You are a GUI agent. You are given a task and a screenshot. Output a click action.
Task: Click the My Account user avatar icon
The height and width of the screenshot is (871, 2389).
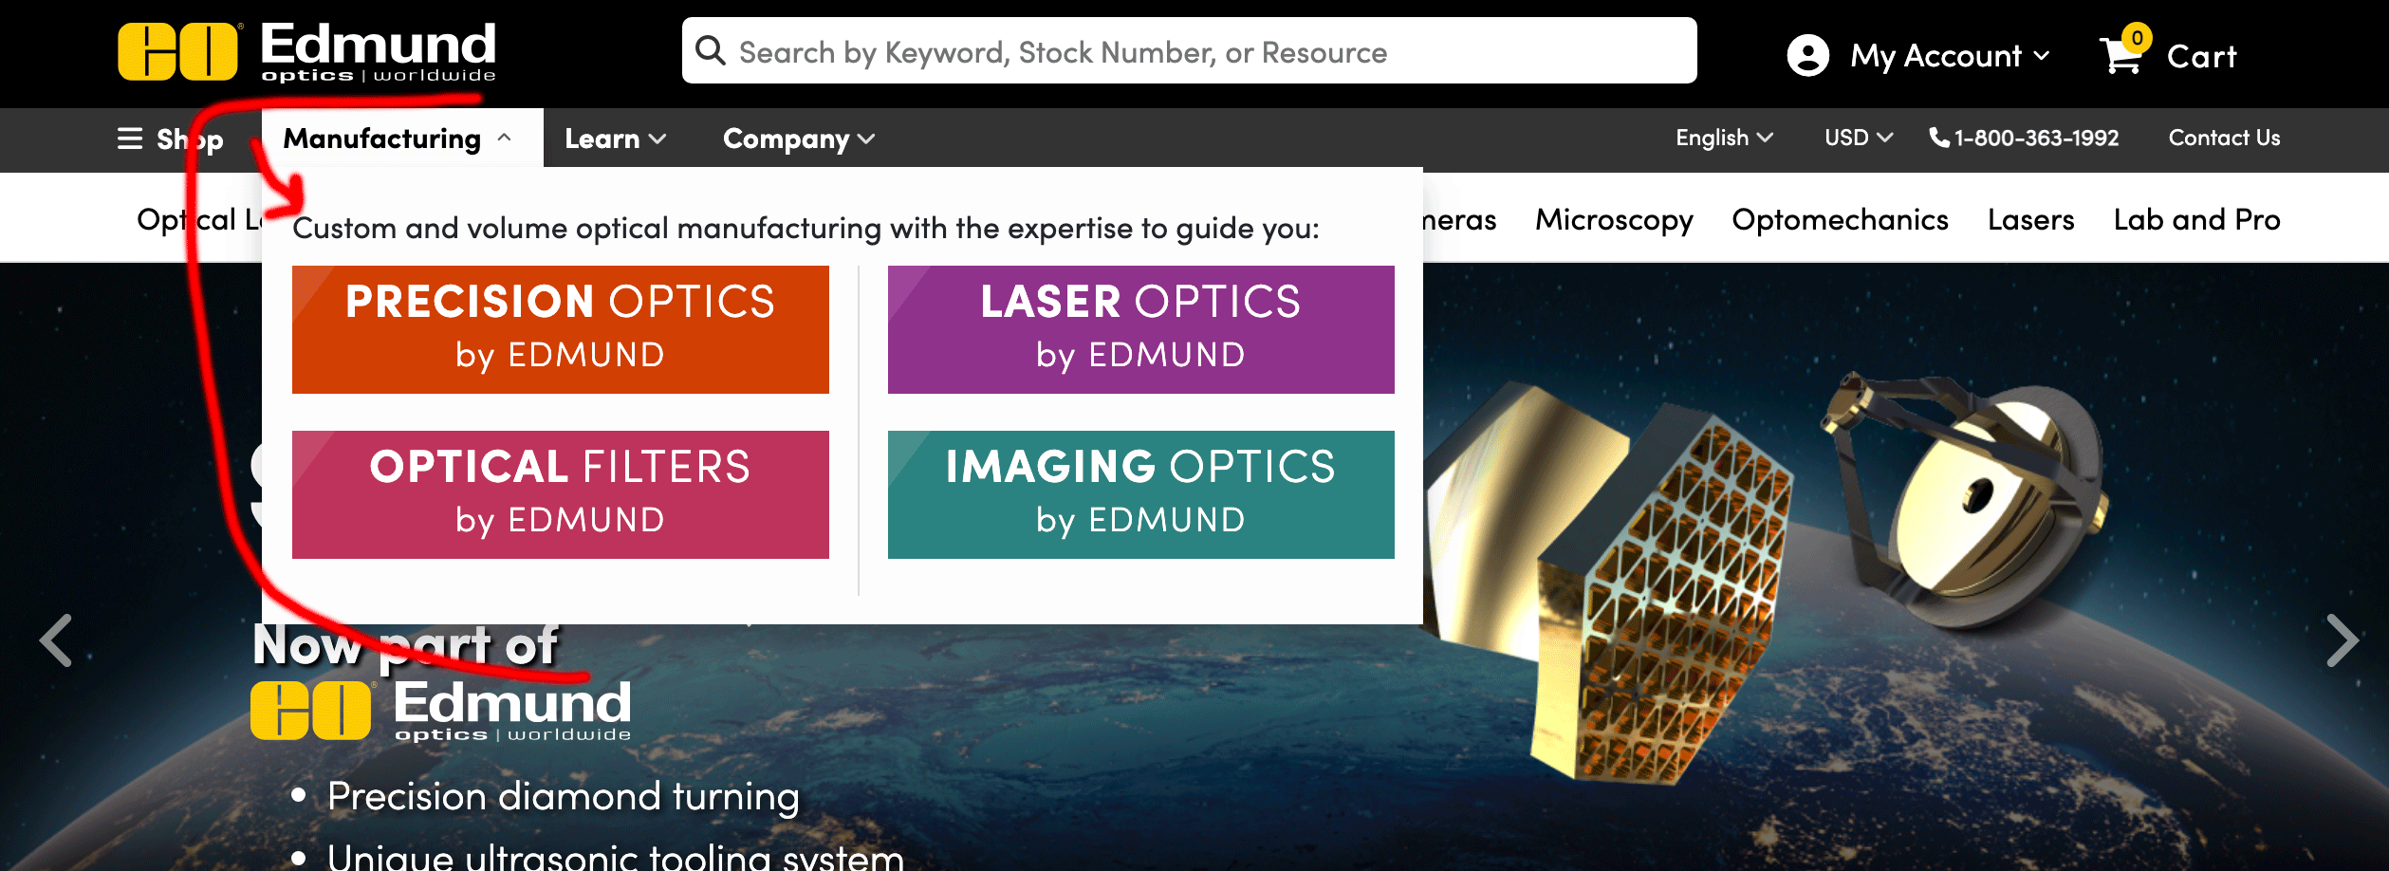click(1807, 55)
